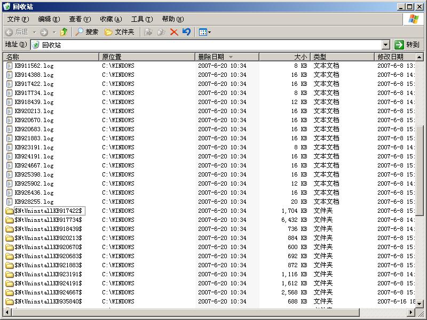Click the Back (后退) arrow button

[x=16, y=32]
